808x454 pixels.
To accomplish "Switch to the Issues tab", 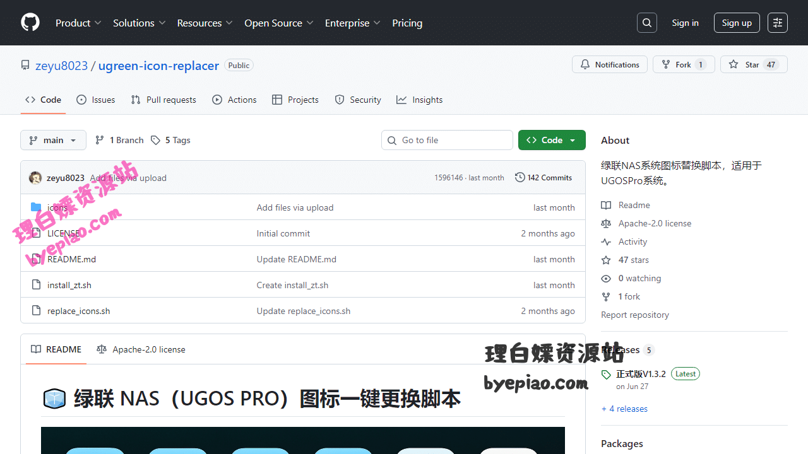I will [96, 100].
